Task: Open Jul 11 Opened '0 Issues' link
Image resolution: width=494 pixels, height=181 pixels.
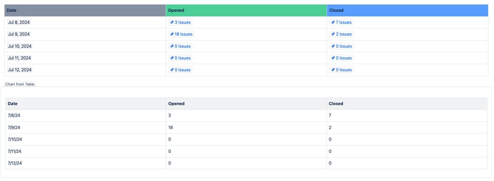Action: (x=180, y=58)
